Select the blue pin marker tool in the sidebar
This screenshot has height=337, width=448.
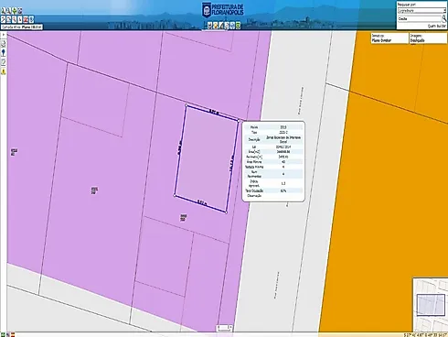tap(4, 53)
